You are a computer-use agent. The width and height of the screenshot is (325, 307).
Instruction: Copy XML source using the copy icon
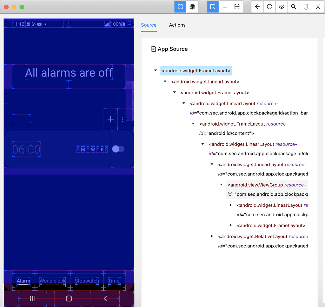click(x=305, y=6)
